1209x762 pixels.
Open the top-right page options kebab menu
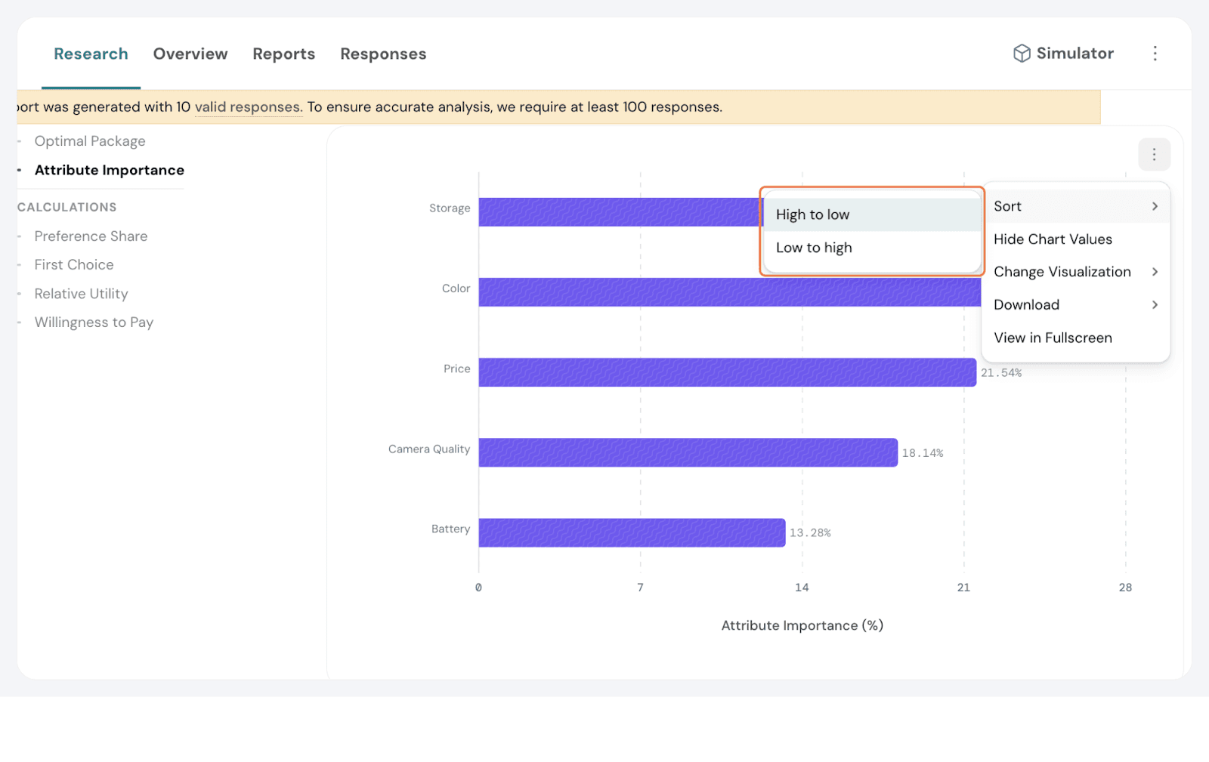[x=1155, y=54]
